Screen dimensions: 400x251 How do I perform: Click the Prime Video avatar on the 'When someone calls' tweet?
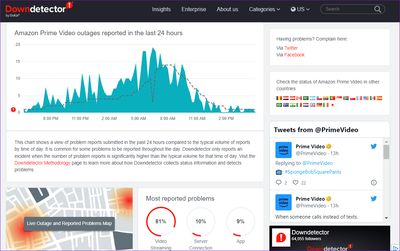[x=284, y=202]
